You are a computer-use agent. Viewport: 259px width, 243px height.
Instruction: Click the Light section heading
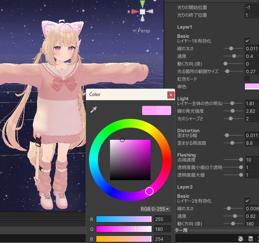coord(183,99)
